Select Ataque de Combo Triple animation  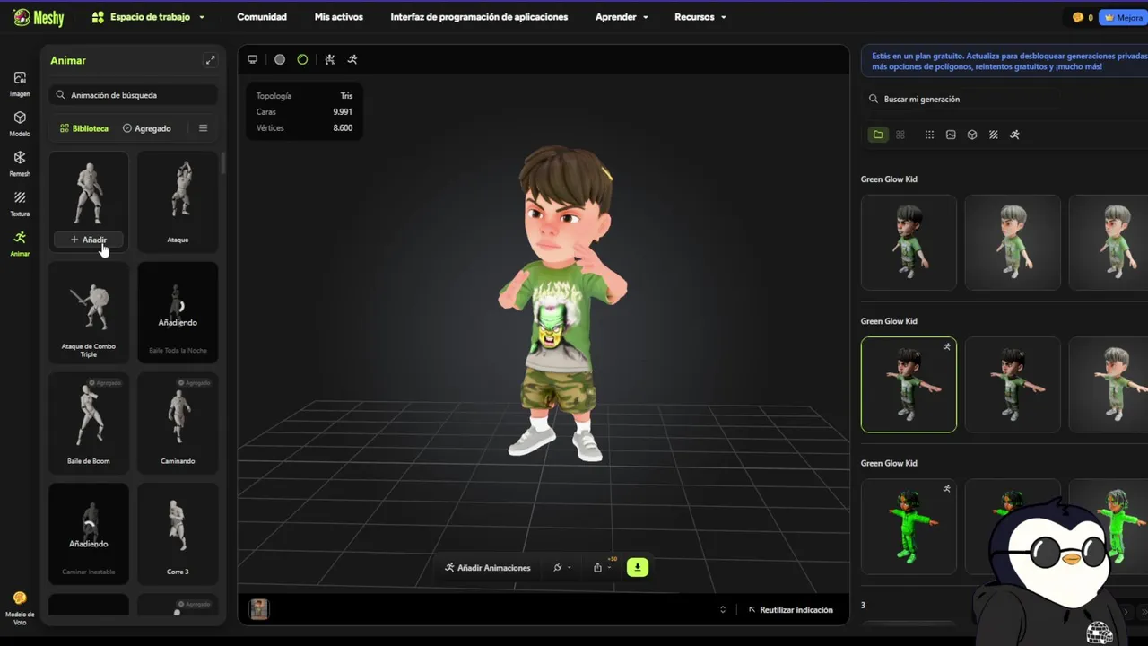click(x=88, y=312)
